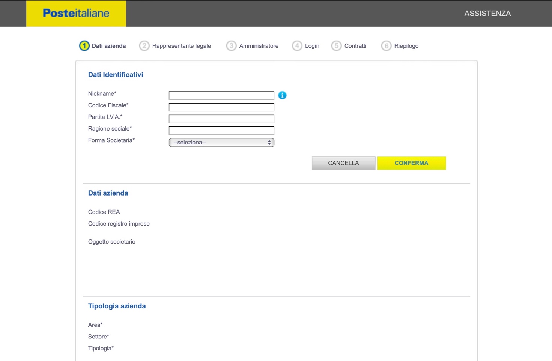This screenshot has height=361, width=552.
Task: Click the Tipologia* label
Action: click(x=101, y=348)
